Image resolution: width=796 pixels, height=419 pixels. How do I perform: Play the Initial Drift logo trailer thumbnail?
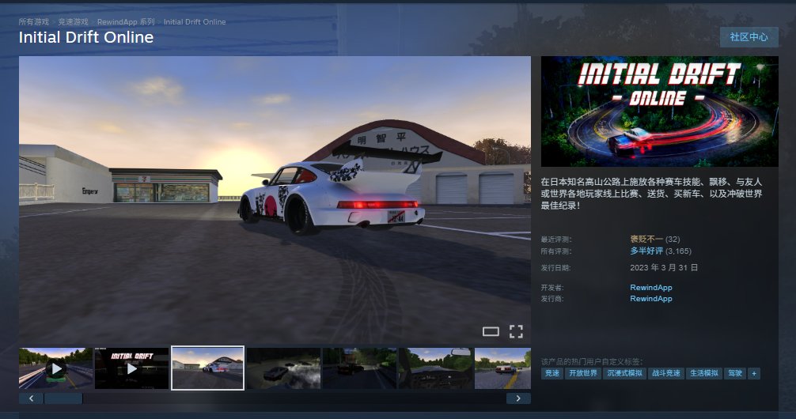[x=131, y=368]
